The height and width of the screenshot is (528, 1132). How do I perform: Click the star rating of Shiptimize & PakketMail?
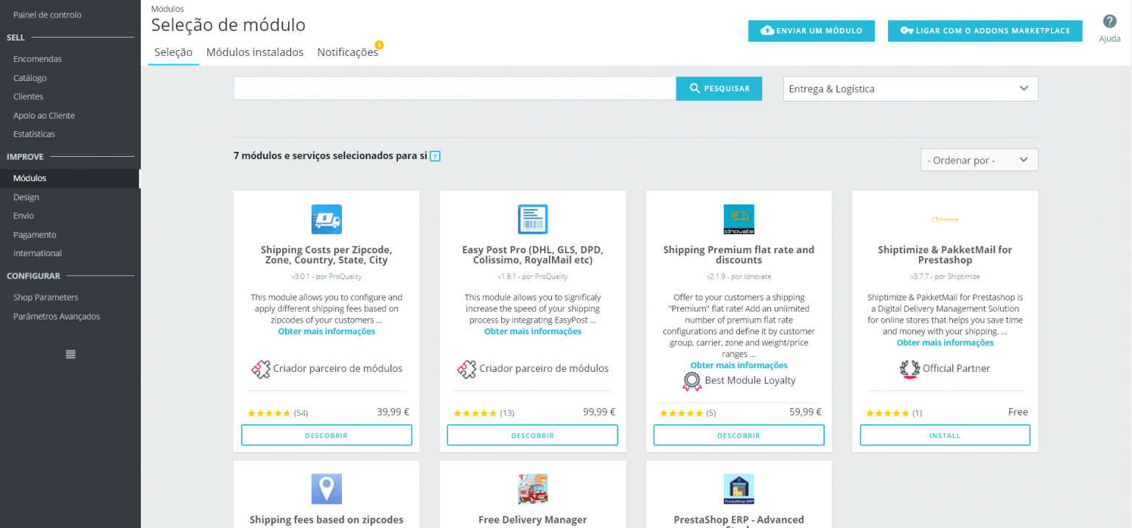click(x=887, y=413)
